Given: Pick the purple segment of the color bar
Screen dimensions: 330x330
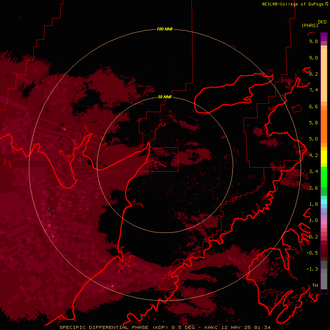Looking at the screenshot, I should 324,37.
